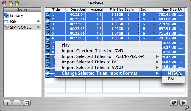191x111 pixels.
Task: Adjust End stepper for title 4
Action: [154, 29]
